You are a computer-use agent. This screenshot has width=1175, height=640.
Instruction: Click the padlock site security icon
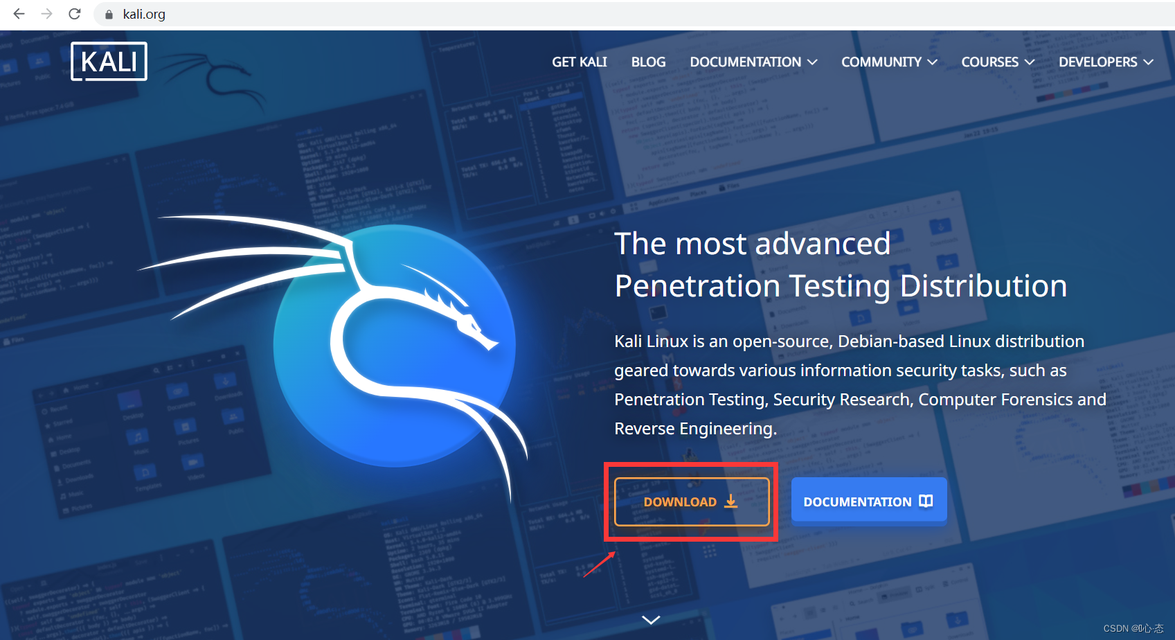tap(109, 15)
